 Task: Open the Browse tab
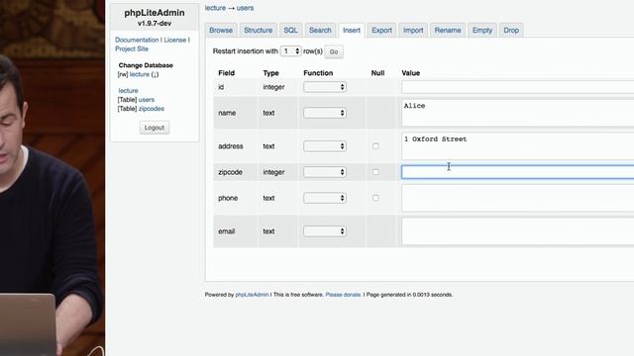pyautogui.click(x=221, y=31)
